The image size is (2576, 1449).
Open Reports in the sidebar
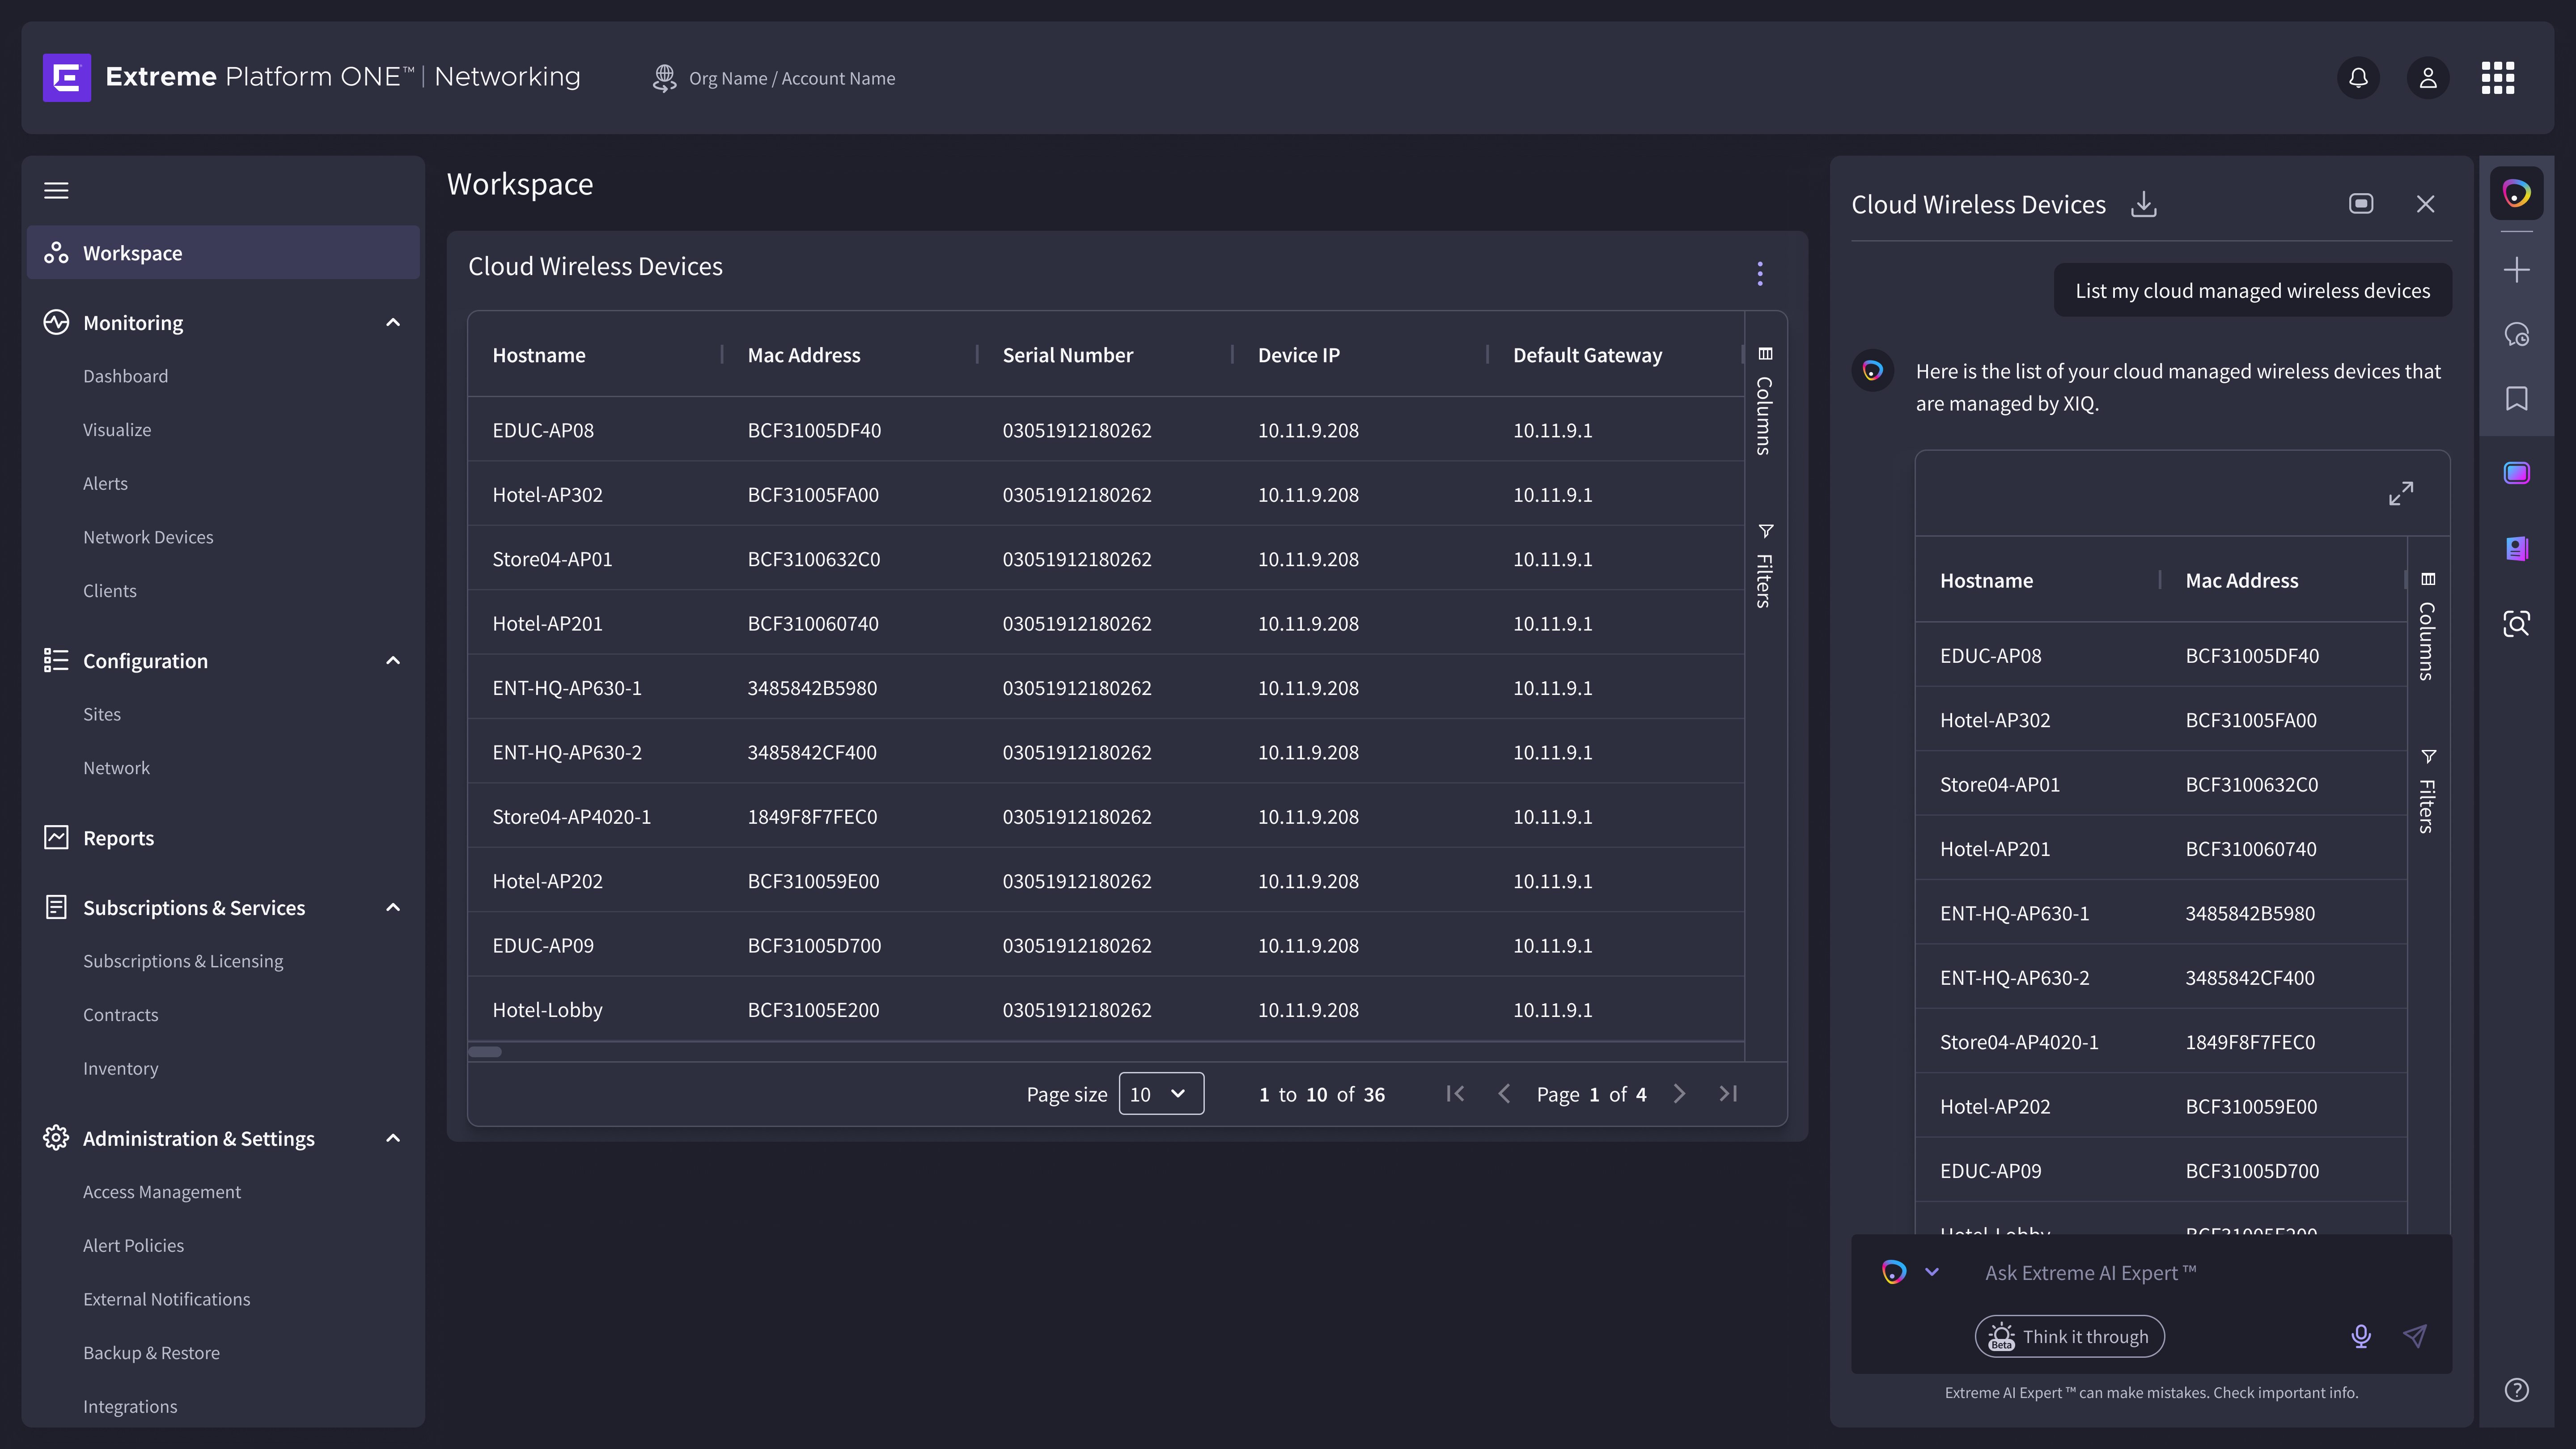coord(118,838)
